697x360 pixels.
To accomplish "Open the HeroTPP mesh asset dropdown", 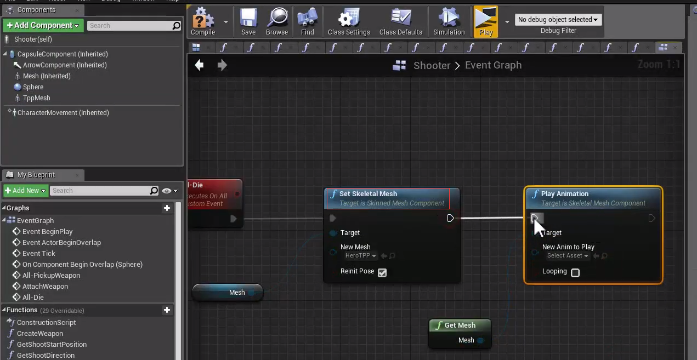I will (361, 255).
